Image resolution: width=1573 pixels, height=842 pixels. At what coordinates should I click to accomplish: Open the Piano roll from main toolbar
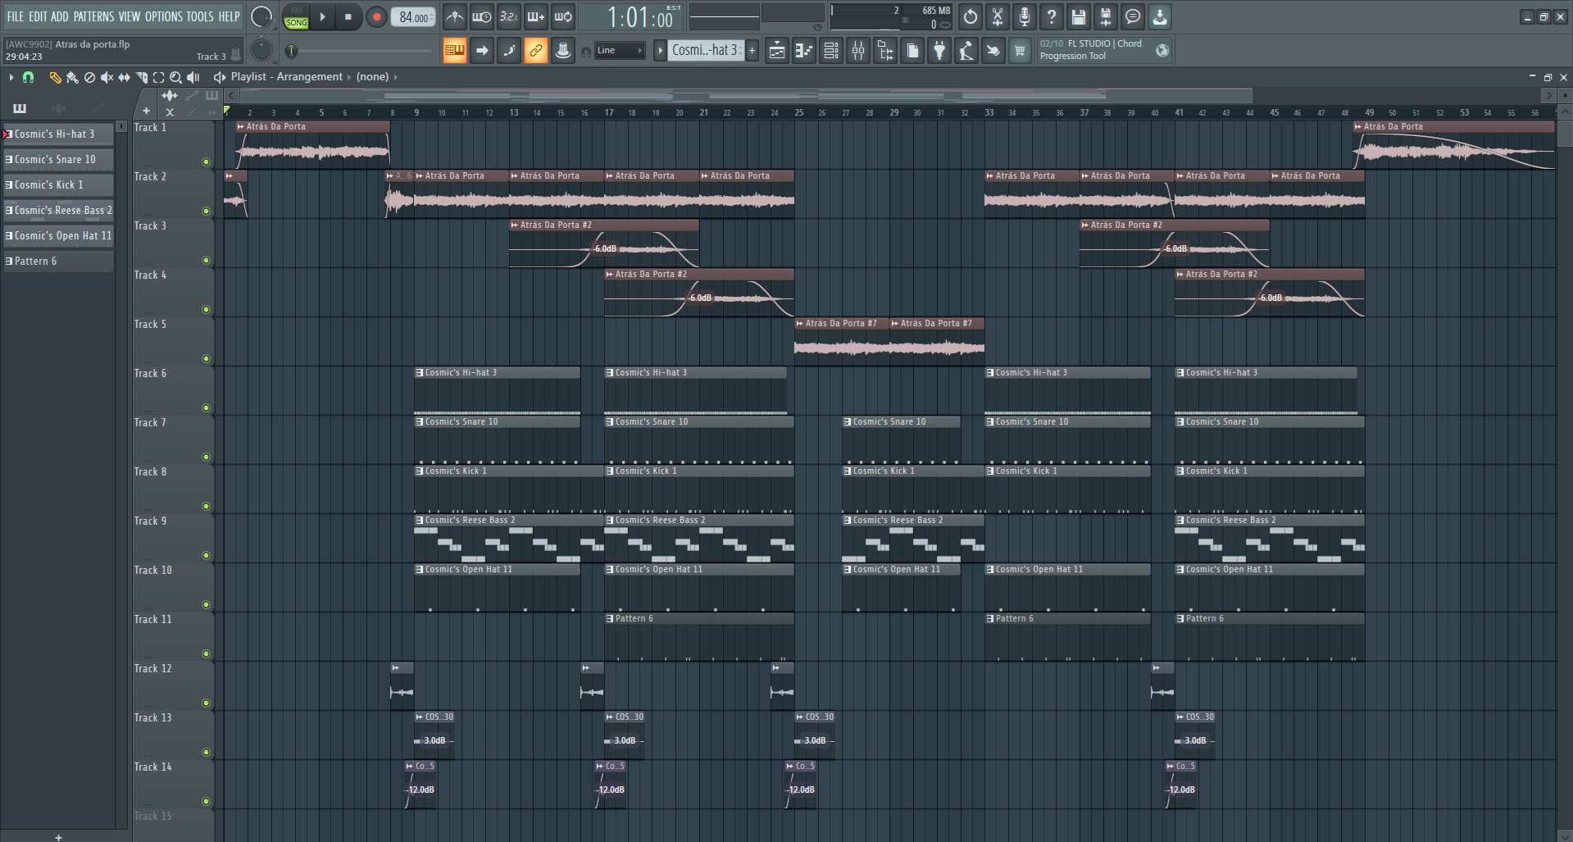(x=804, y=51)
